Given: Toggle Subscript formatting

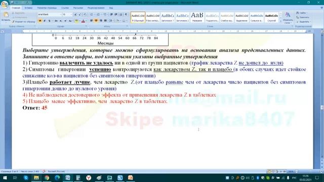Looking at the screenshot, I should click(x=61, y=21).
